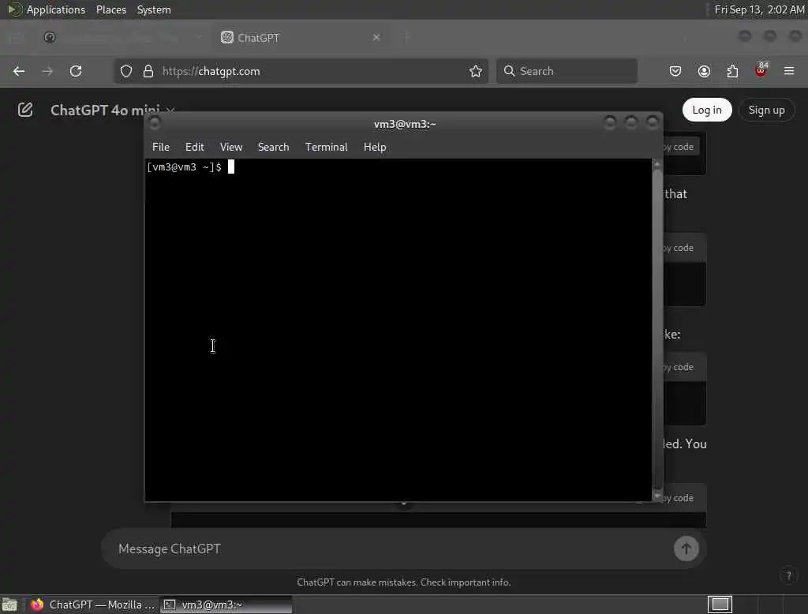Close the ChatGPT browser tab
Viewport: 808px width, 614px height.
pos(376,37)
